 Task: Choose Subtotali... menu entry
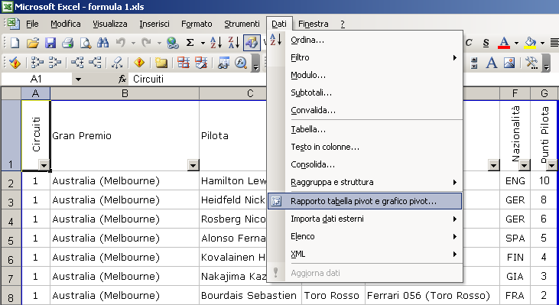coord(365,92)
